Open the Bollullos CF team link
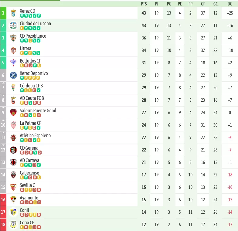 30,61
